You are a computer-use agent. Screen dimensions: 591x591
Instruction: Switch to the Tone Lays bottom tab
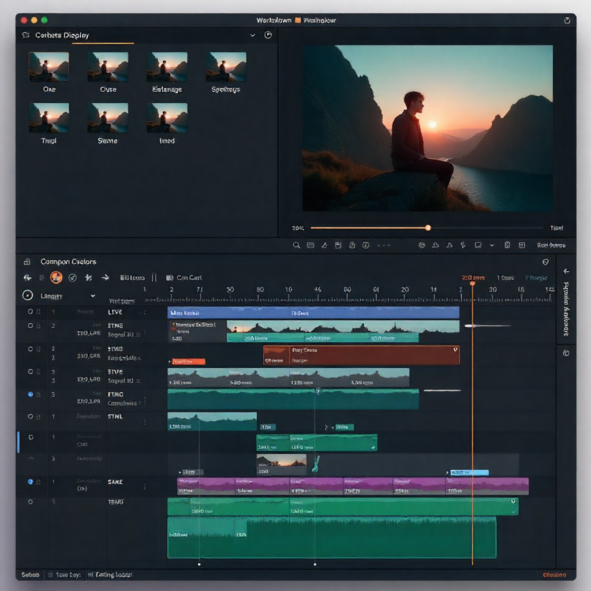click(65, 575)
